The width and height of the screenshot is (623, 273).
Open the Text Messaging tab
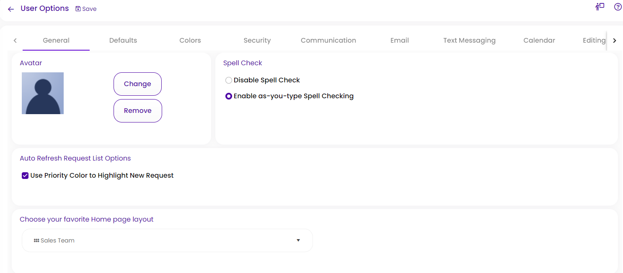pos(469,41)
